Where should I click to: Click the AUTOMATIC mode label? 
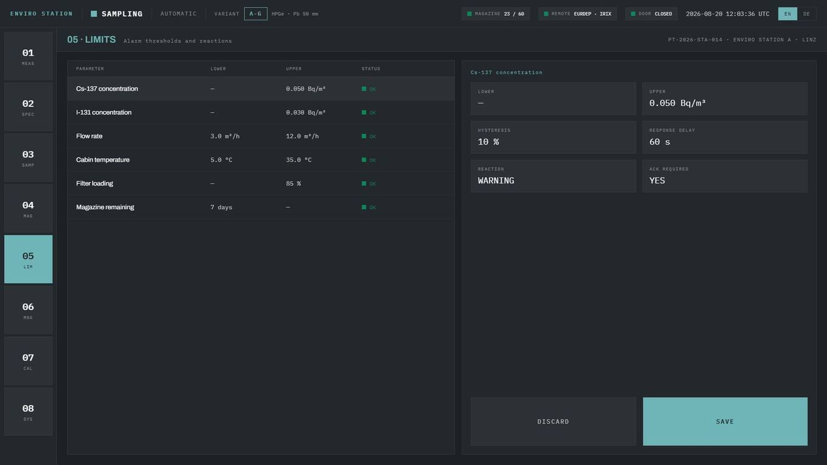[x=179, y=13]
